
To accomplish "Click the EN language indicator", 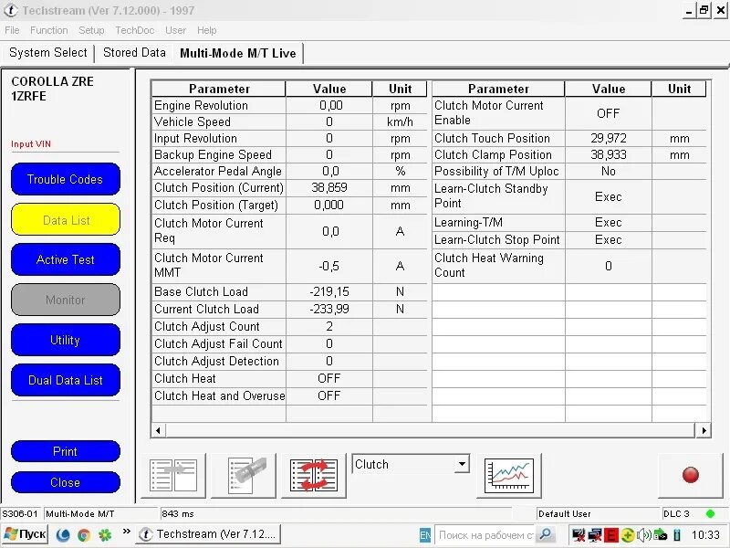I will (425, 535).
